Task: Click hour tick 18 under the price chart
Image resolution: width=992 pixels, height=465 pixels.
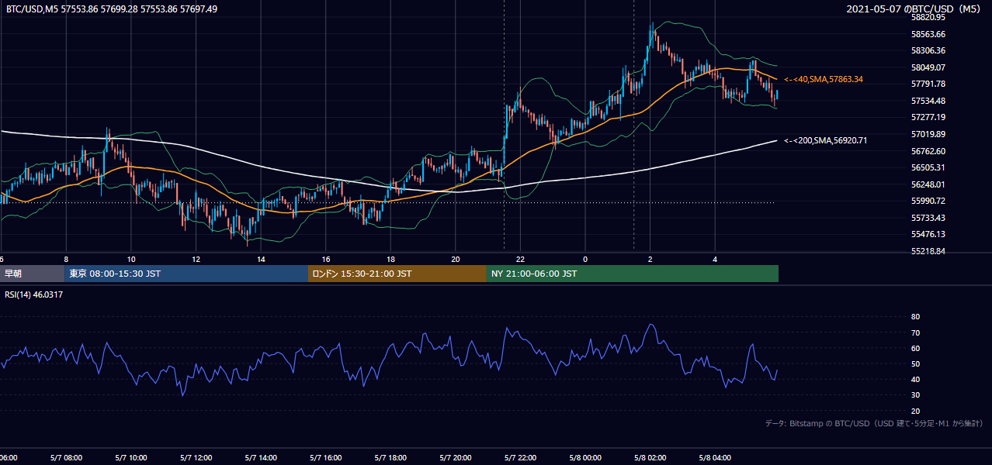Action: pos(390,259)
